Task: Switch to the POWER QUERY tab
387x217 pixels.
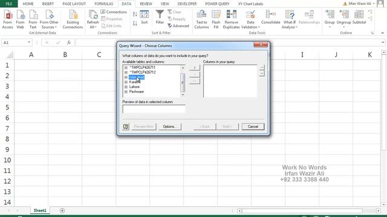Action: [x=217, y=4]
